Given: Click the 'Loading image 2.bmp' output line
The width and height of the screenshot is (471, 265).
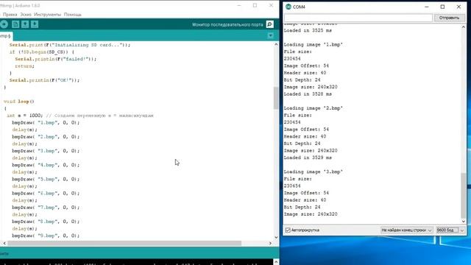Looking at the screenshot, I should [314, 108].
